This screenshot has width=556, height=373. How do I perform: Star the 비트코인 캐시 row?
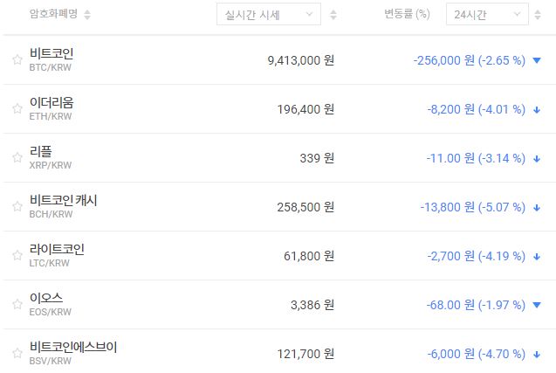coord(17,207)
